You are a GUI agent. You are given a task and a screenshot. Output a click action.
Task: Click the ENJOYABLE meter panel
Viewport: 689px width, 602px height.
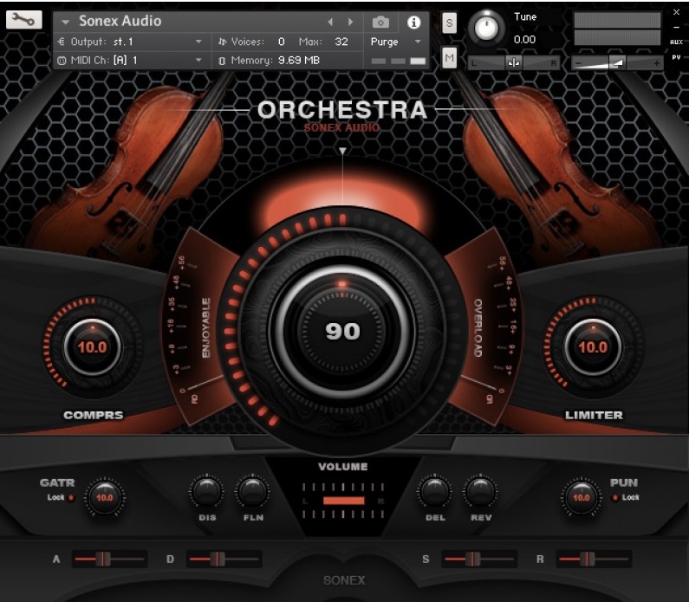198,327
